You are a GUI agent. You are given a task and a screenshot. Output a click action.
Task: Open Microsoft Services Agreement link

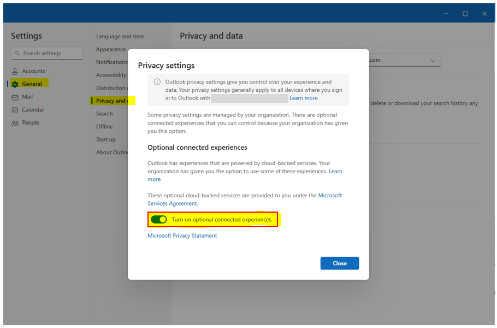pyautogui.click(x=330, y=195)
